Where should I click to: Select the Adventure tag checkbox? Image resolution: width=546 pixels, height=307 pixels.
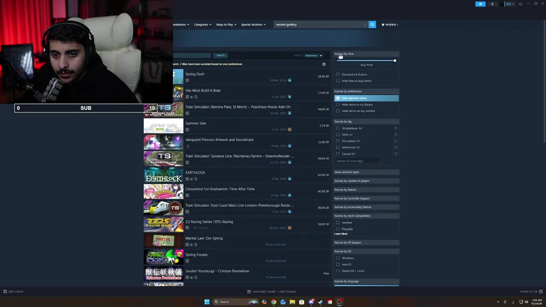pyautogui.click(x=338, y=148)
